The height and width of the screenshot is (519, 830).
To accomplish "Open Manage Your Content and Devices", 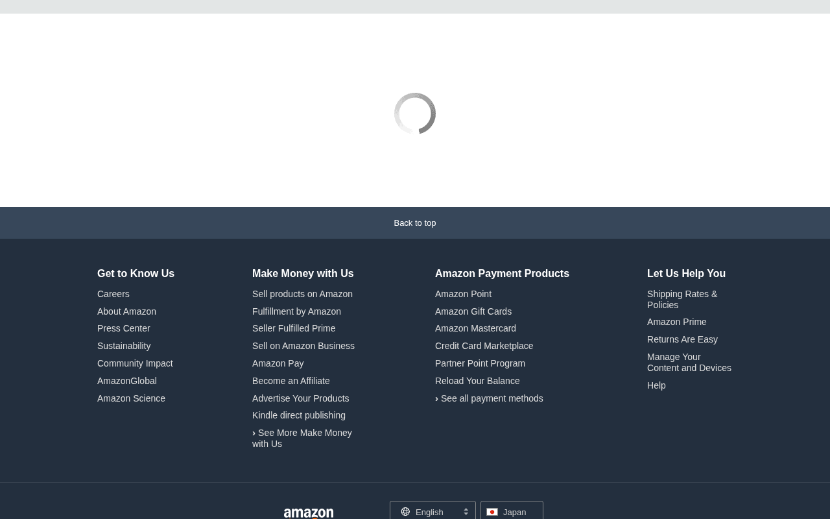I will (x=689, y=363).
